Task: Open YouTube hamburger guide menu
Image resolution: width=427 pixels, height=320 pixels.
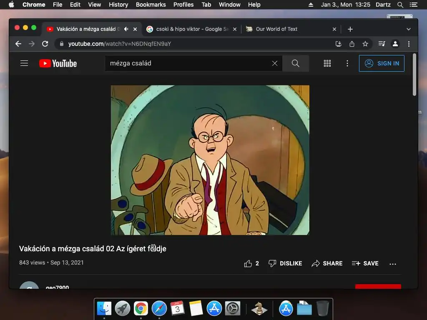Action: pyautogui.click(x=24, y=63)
